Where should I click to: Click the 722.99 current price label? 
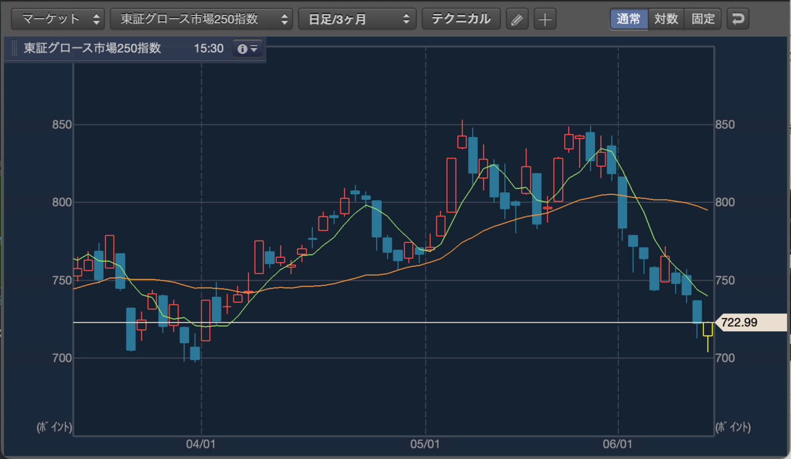coord(751,323)
